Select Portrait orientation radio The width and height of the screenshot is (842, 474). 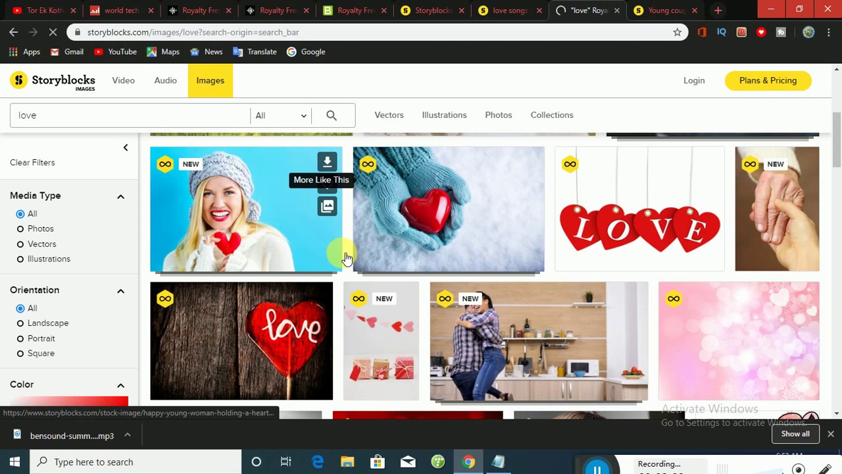click(20, 338)
